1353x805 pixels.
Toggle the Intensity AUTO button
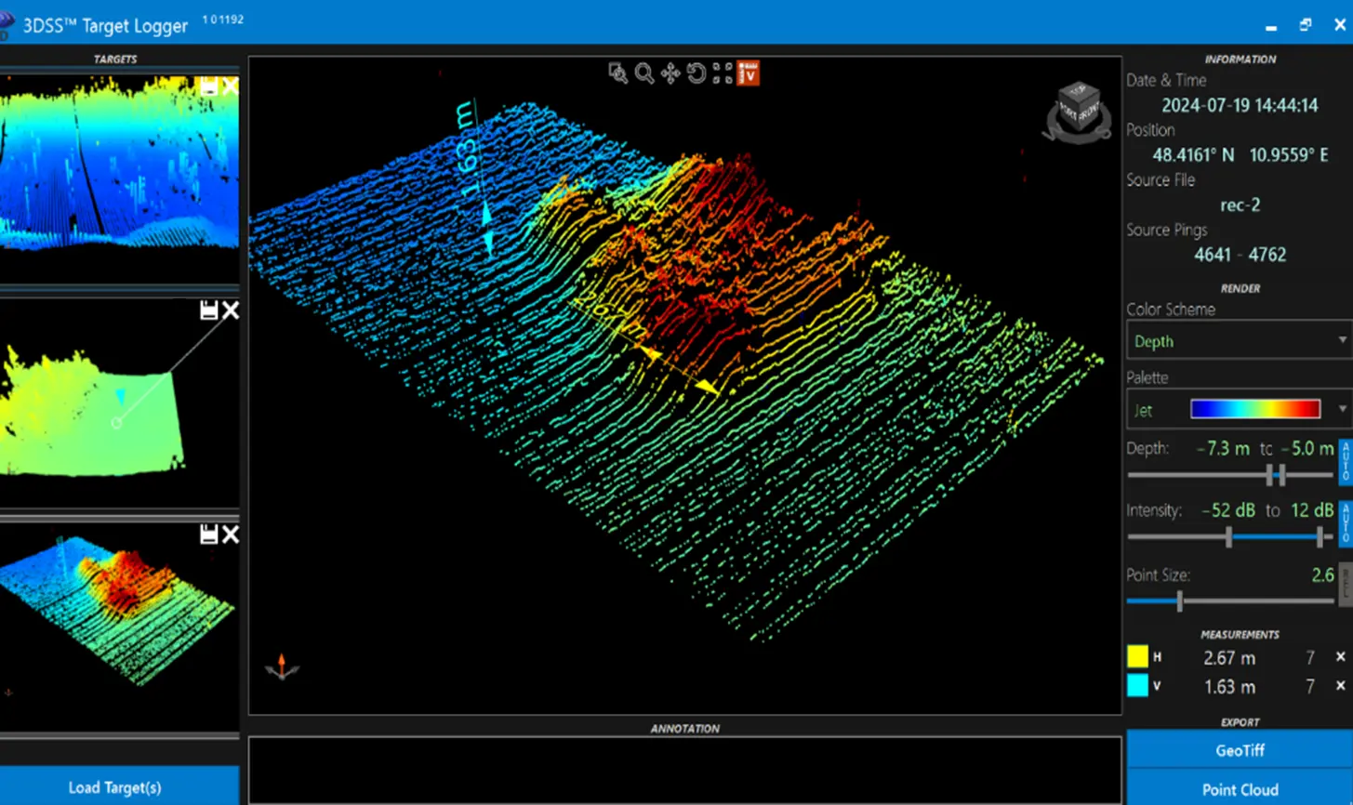pyautogui.click(x=1346, y=523)
